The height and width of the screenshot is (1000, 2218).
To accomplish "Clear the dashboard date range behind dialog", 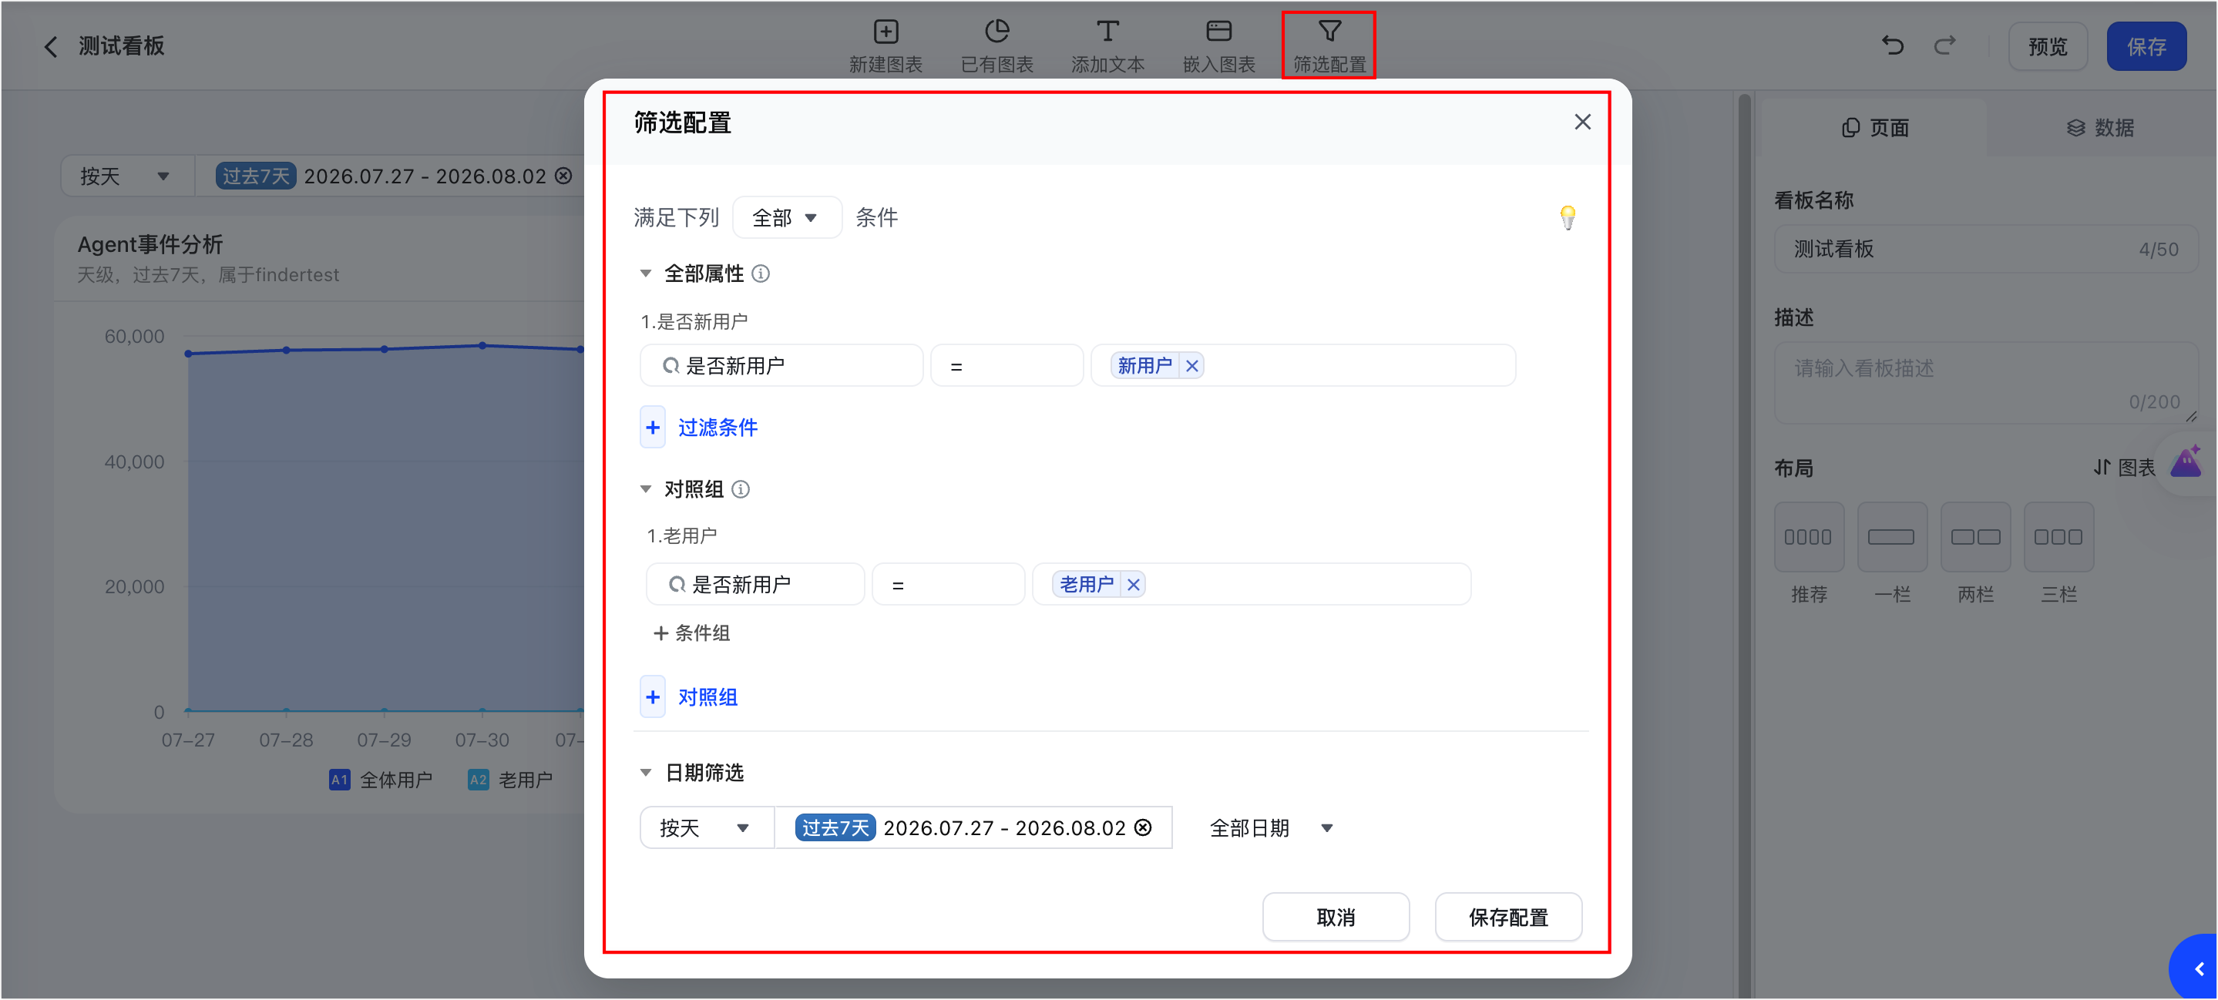I will click(563, 176).
